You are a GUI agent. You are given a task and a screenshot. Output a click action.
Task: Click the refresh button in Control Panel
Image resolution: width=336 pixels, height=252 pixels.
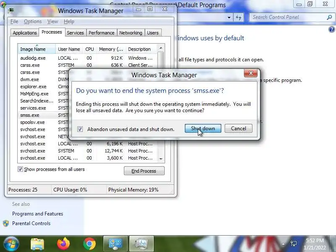[239, 17]
